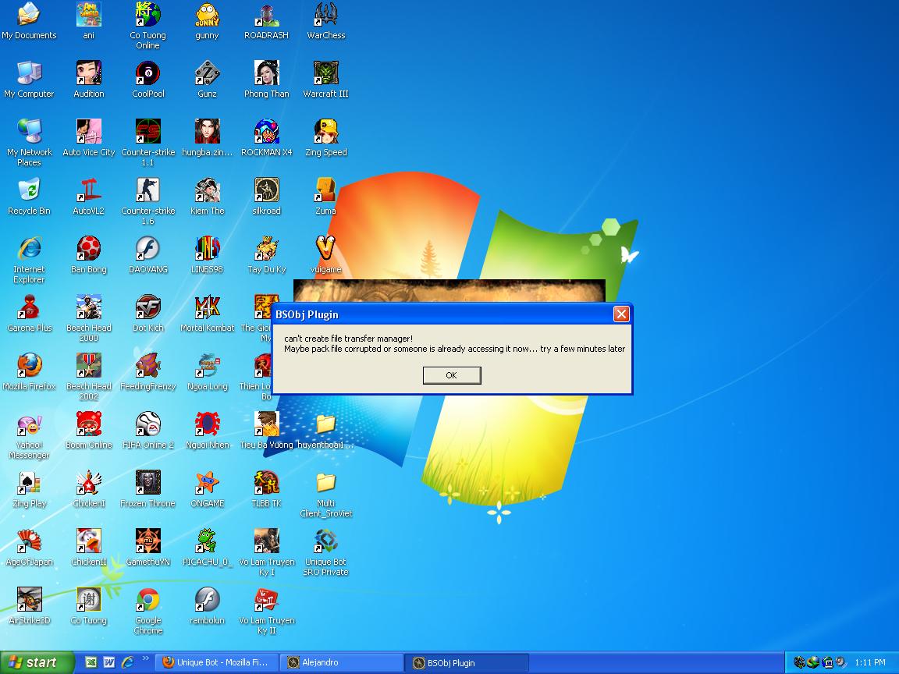Viewport: 899px width, 674px height.
Task: Open the Start menu
Action: click(37, 662)
